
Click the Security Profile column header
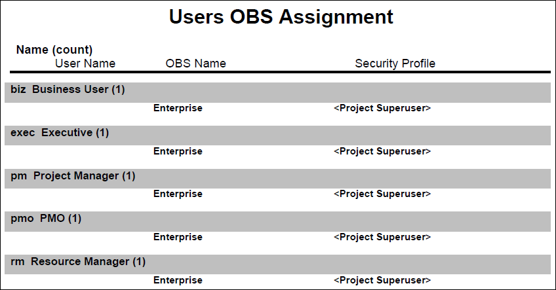[395, 63]
